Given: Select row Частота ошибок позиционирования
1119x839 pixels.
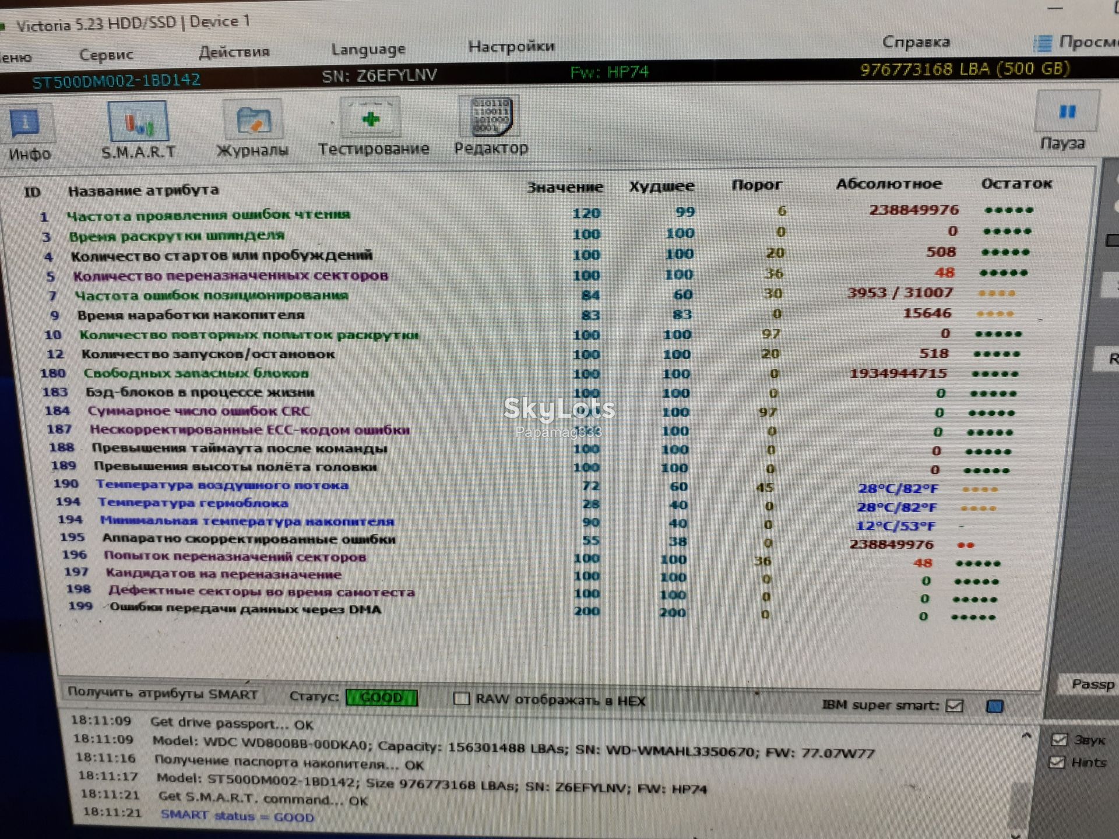Looking at the screenshot, I should pyautogui.click(x=533, y=295).
